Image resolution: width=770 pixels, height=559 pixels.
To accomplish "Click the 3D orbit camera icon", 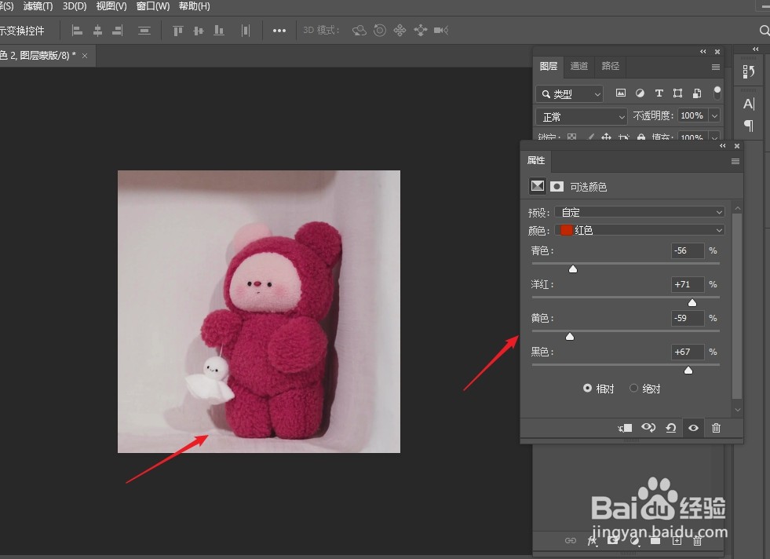I will 359,31.
